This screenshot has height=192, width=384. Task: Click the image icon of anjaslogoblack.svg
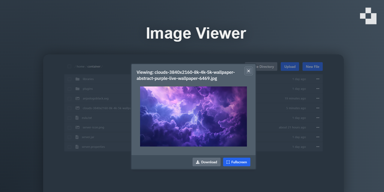point(77,98)
